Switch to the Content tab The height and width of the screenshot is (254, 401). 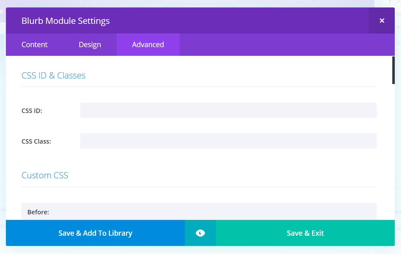tap(35, 45)
